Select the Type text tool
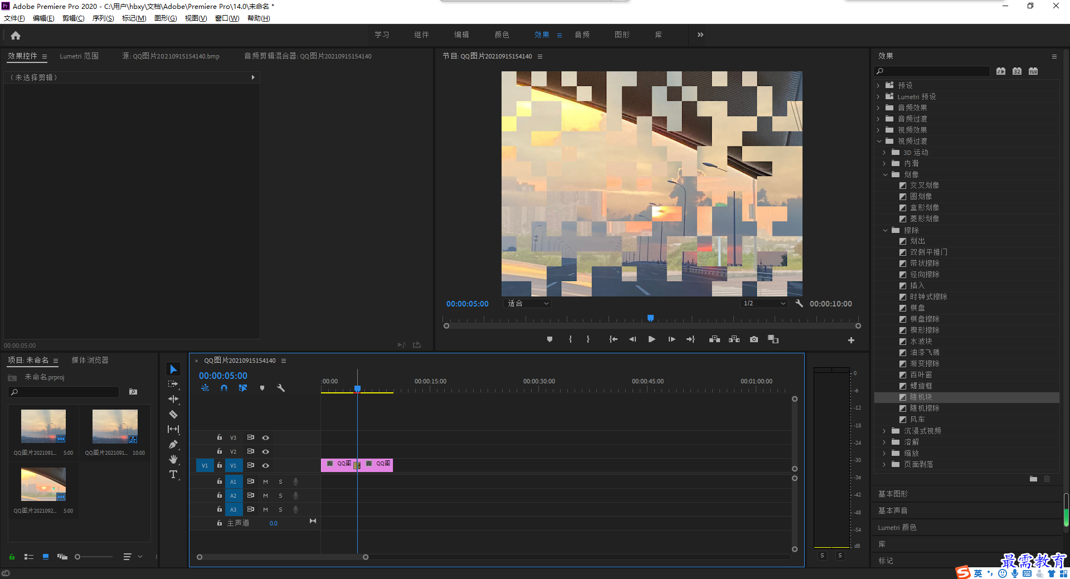 [173, 474]
